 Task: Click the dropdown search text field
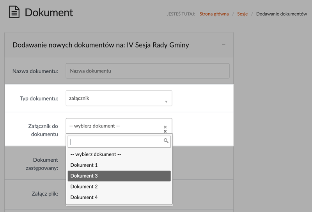pos(119,141)
